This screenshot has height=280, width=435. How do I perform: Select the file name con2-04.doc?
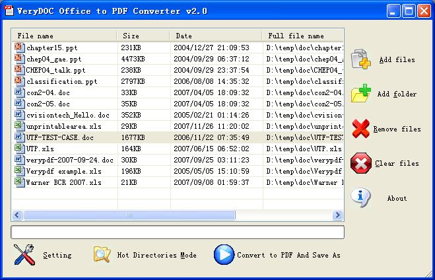click(x=48, y=92)
